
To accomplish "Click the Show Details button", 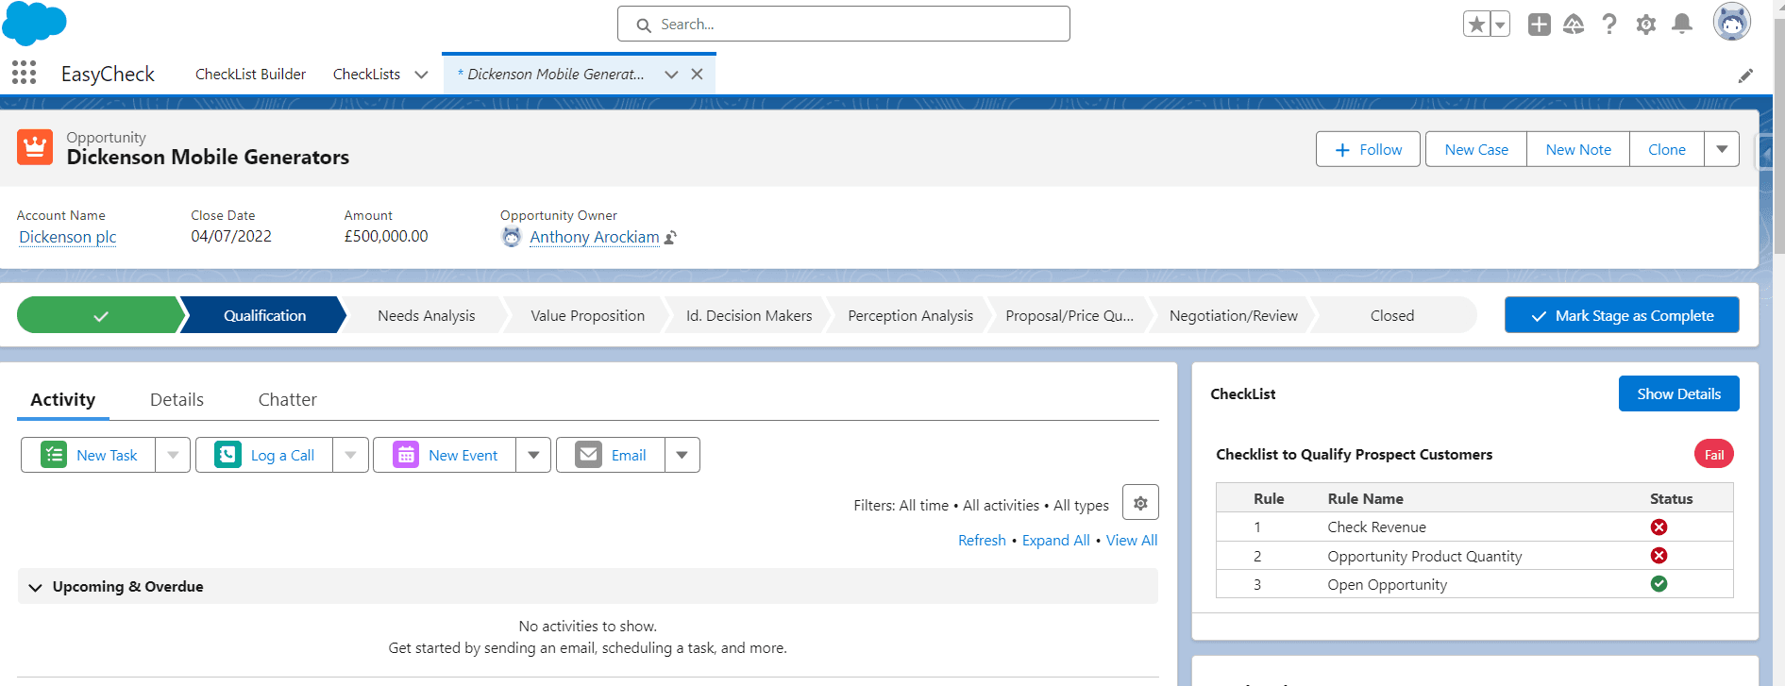I will 1678,393.
